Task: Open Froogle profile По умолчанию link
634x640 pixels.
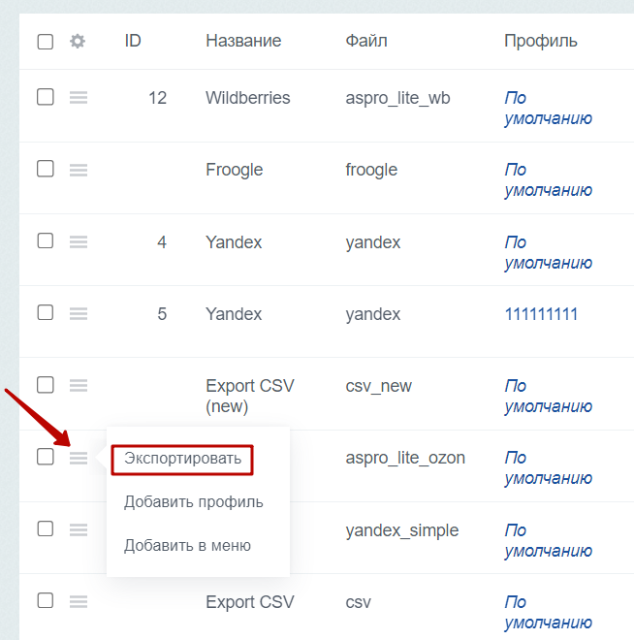Action: pos(548,180)
